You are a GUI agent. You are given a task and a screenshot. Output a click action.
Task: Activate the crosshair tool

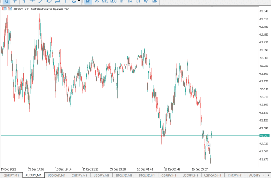[15, 1]
